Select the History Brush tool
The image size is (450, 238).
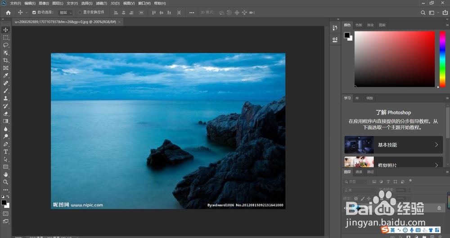(x=6, y=106)
